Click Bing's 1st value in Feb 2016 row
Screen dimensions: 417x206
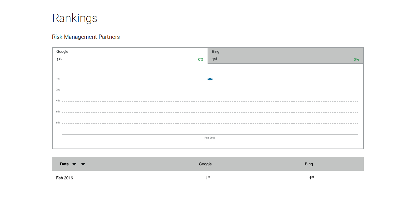(x=312, y=178)
